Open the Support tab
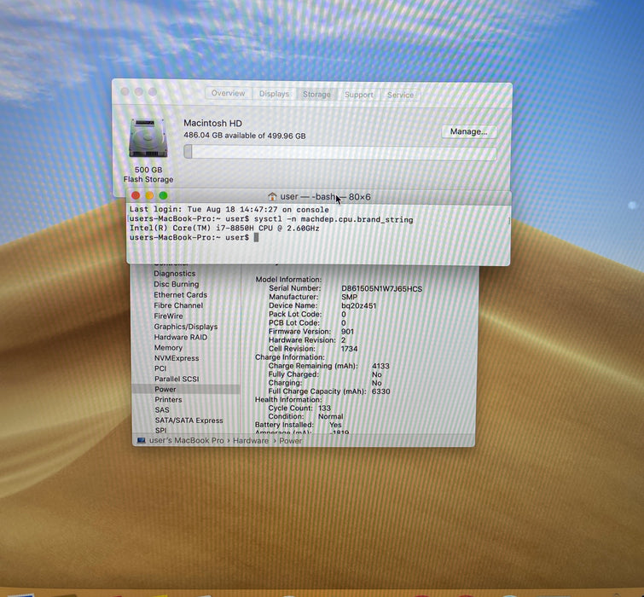This screenshot has width=644, height=597. pyautogui.click(x=359, y=95)
